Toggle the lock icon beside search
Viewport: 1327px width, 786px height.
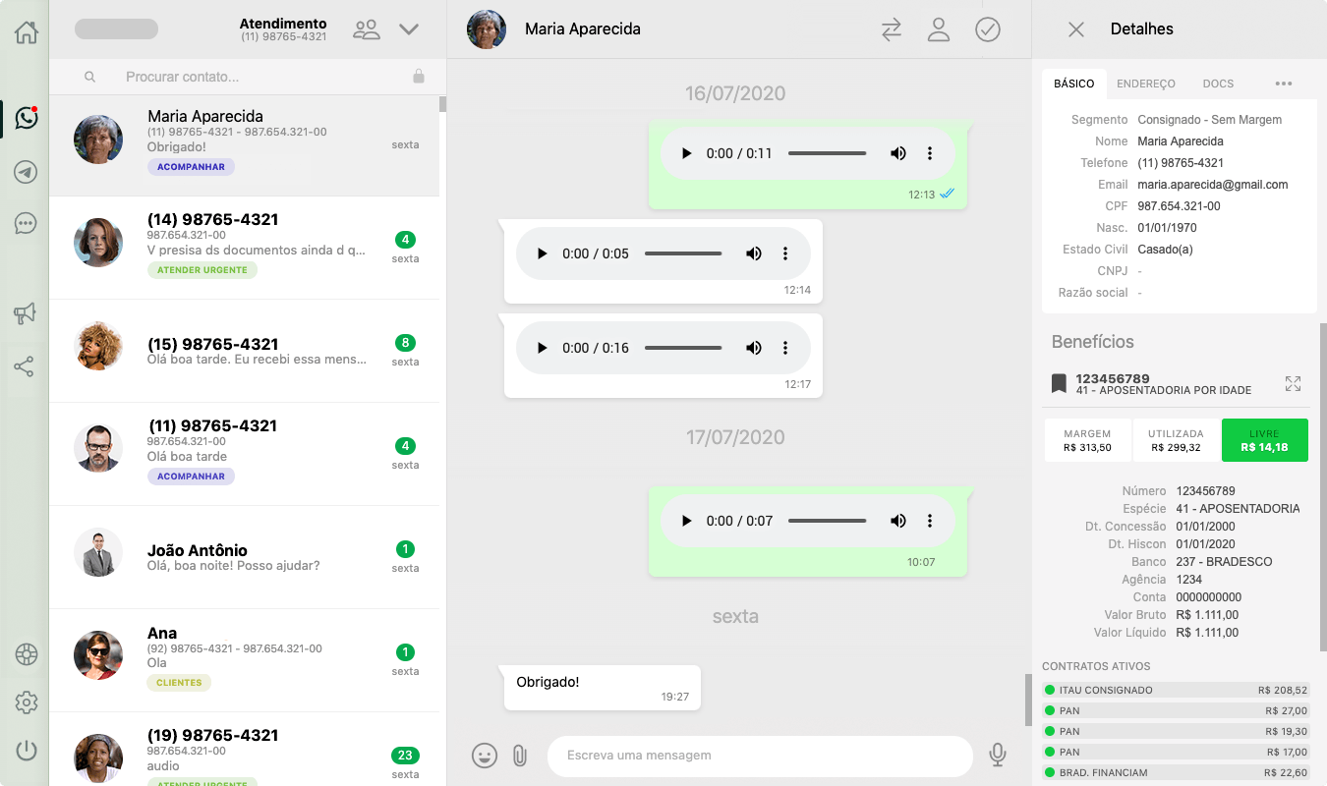point(419,77)
